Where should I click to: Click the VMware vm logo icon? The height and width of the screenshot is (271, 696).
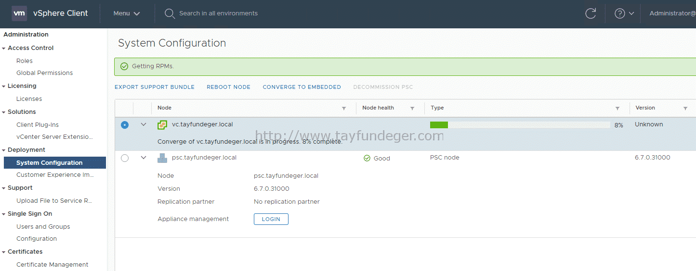[19, 13]
